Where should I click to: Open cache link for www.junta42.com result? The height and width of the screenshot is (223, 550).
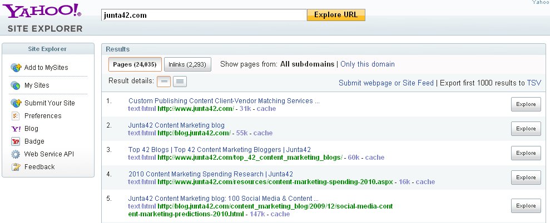click(266, 109)
